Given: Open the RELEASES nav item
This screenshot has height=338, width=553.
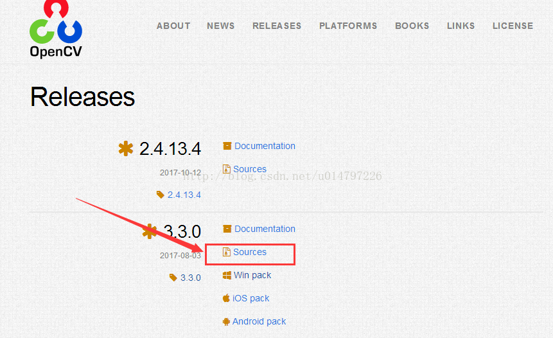Looking at the screenshot, I should click(277, 26).
